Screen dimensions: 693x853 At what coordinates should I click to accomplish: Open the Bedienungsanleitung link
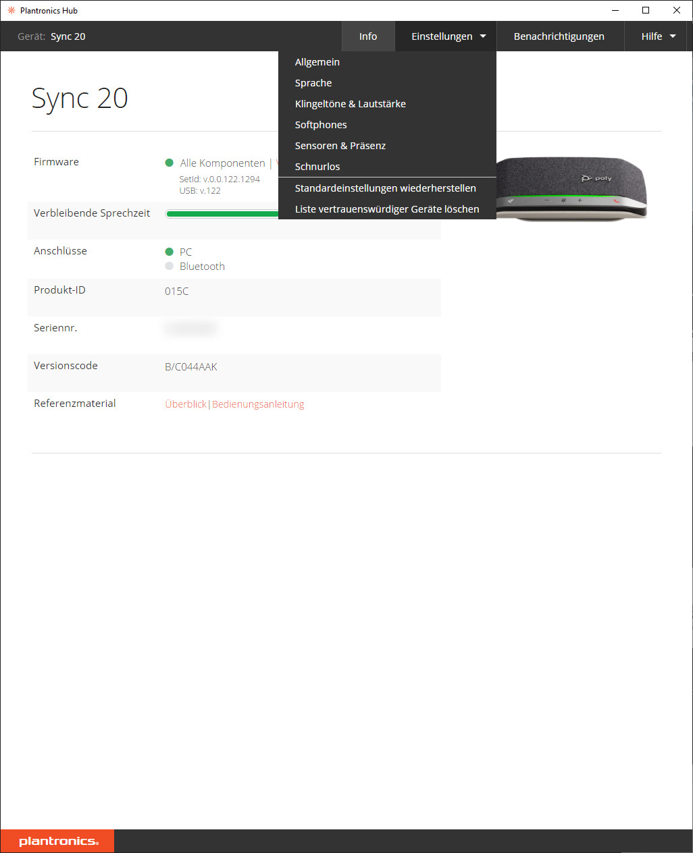coord(258,404)
